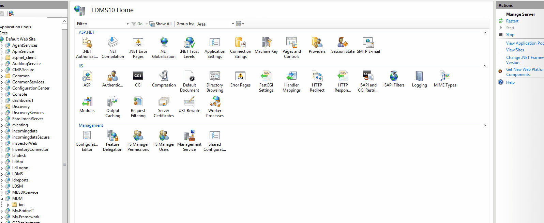Open MIME Types feature
This screenshot has height=223, width=544.
click(x=445, y=79)
